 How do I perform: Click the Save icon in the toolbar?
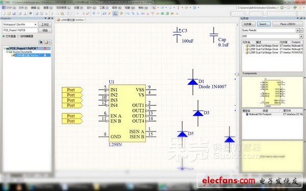(14, 14)
